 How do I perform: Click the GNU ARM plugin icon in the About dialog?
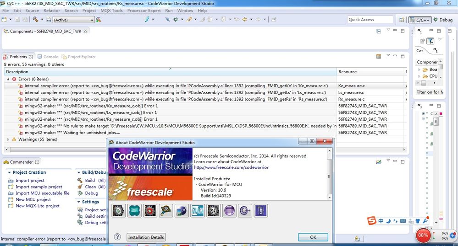198,210
